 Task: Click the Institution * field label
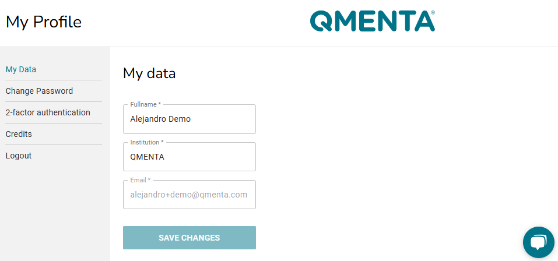click(147, 142)
